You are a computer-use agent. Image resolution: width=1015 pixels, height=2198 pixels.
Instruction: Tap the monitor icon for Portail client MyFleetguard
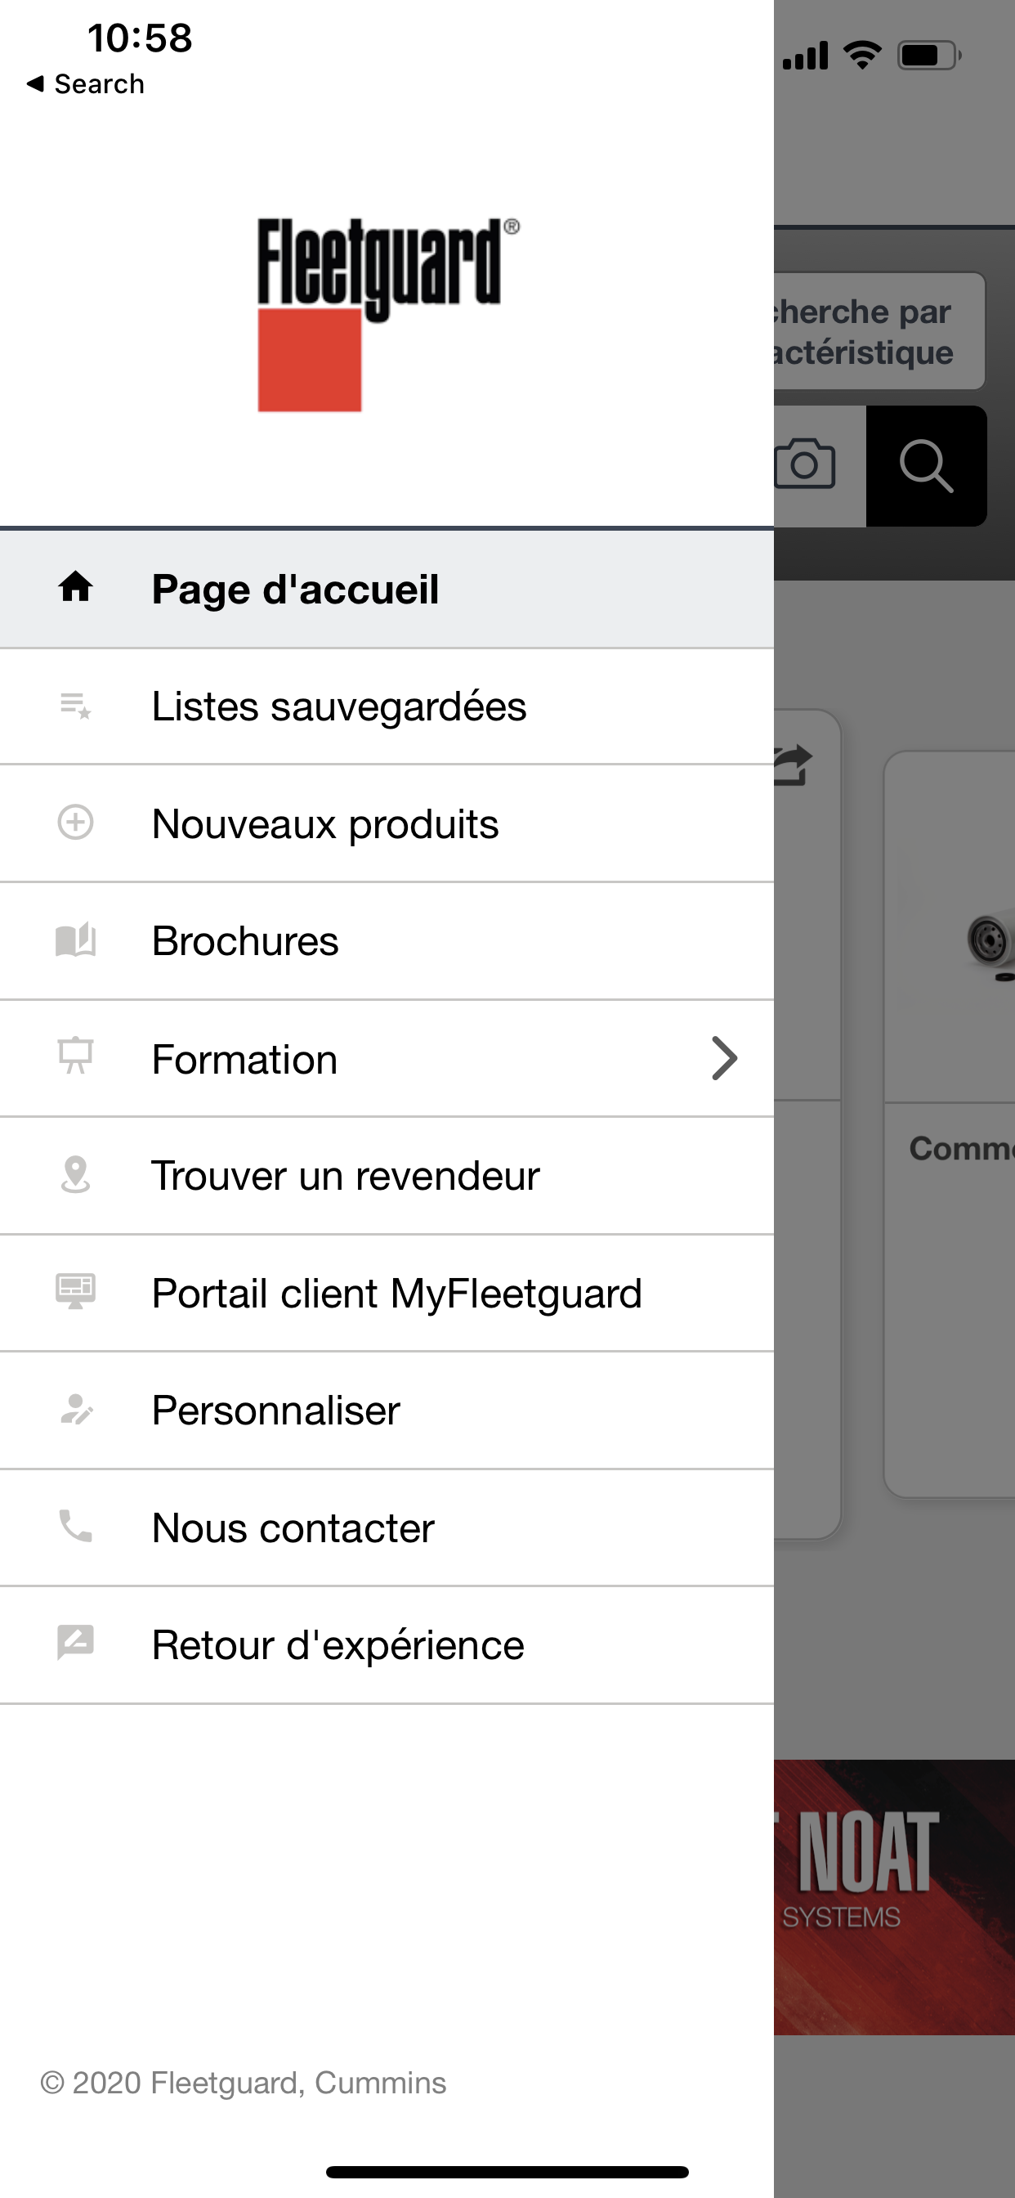[x=75, y=1291]
